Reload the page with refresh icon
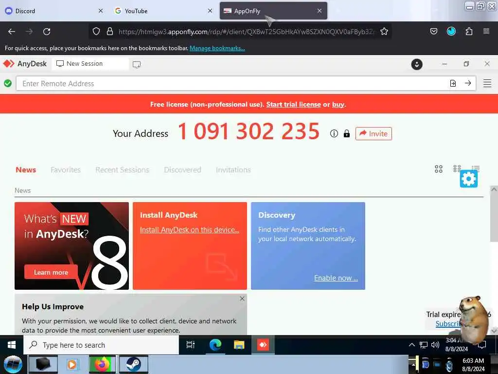Screen dimensions: 498x374 click(47, 32)
